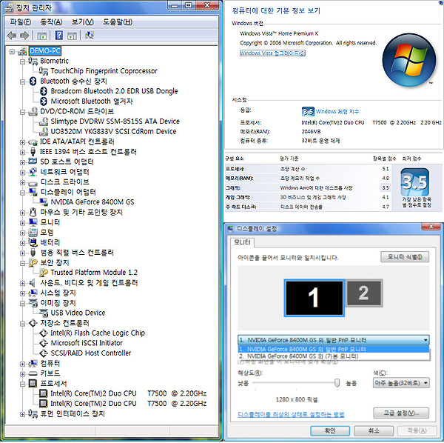444x443 pixels.
Task: Select the SCSI/RAID Host Controller icon
Action: [x=44, y=353]
